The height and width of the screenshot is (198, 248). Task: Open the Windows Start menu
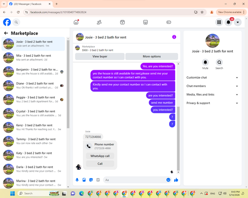coord(12,194)
